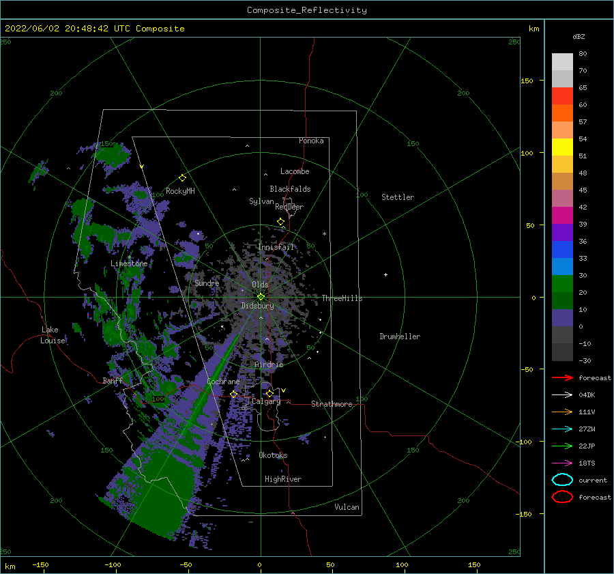Click the asterisk marker south of Stettler
This screenshot has width=614, height=574.
324,234
